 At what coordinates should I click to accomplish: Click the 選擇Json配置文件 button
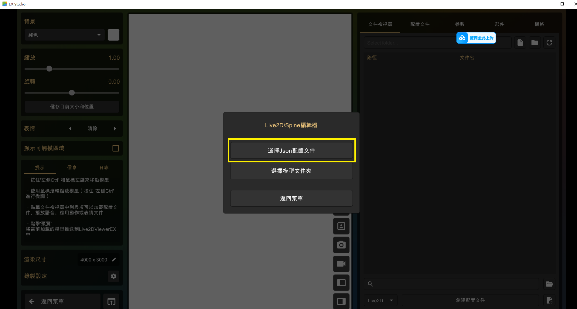291,151
